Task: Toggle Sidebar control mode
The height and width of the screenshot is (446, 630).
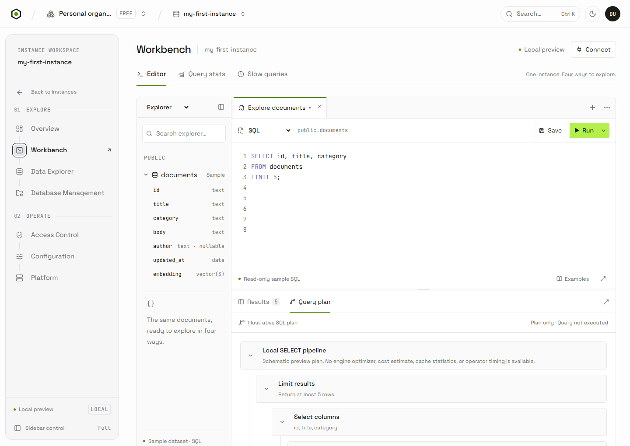Action: pos(62,428)
